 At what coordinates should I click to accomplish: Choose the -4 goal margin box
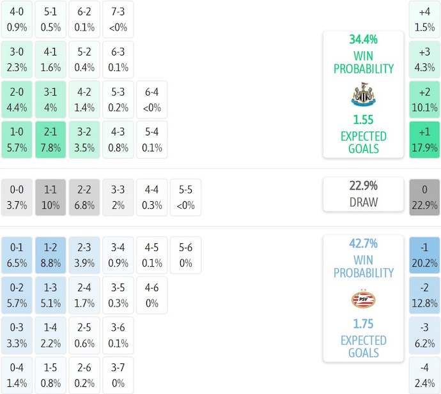(424, 375)
